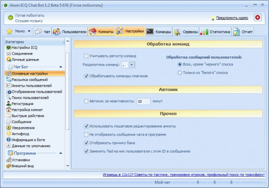Image resolution: width=269 pixels, height=188 pixels.
Task: Collapse the Чат Бот category group
Action: pyautogui.click(x=61, y=67)
